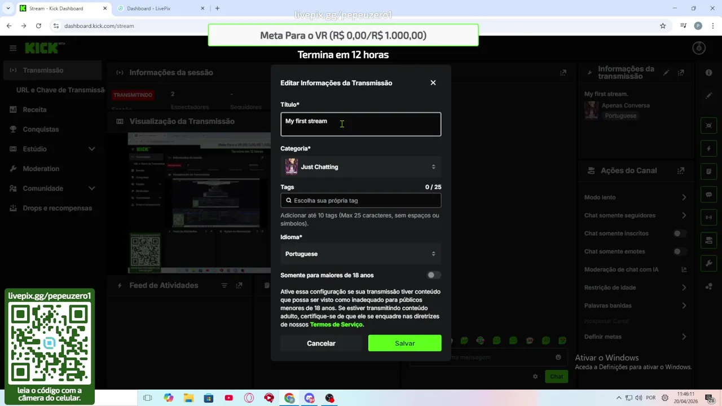The width and height of the screenshot is (722, 406).
Task: Expand Modo lento options
Action: (684, 197)
